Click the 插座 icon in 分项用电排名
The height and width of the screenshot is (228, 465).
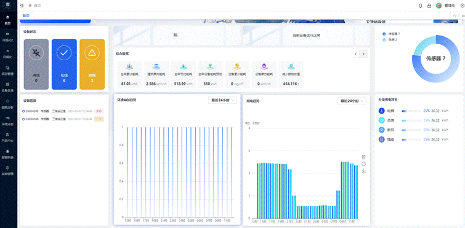click(x=382, y=140)
